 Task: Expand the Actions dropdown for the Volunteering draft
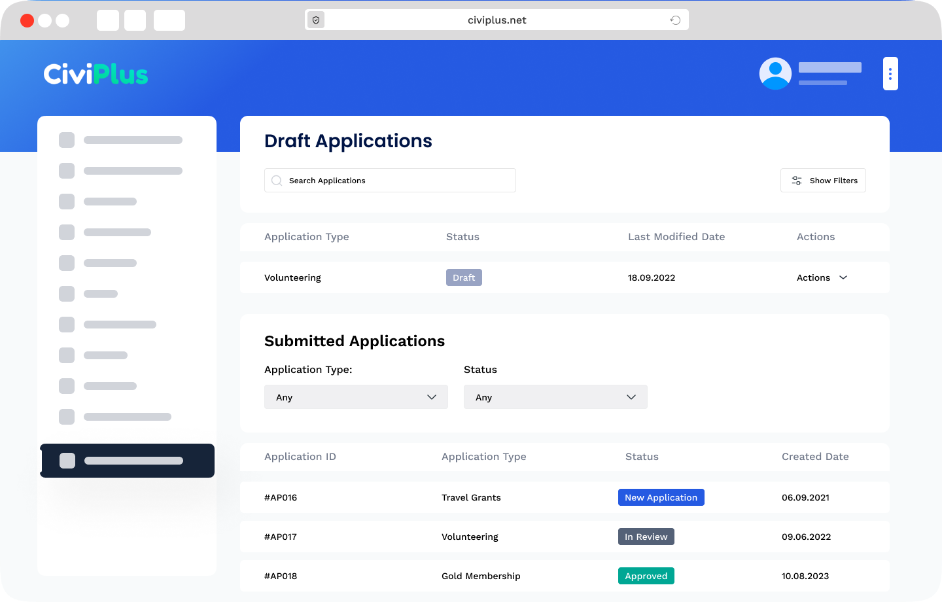(x=822, y=277)
